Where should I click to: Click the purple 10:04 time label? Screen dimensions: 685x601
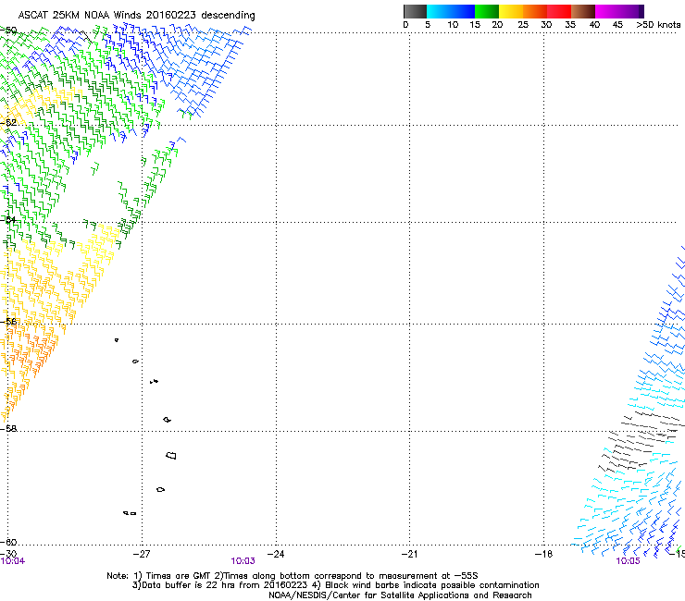coord(13,561)
